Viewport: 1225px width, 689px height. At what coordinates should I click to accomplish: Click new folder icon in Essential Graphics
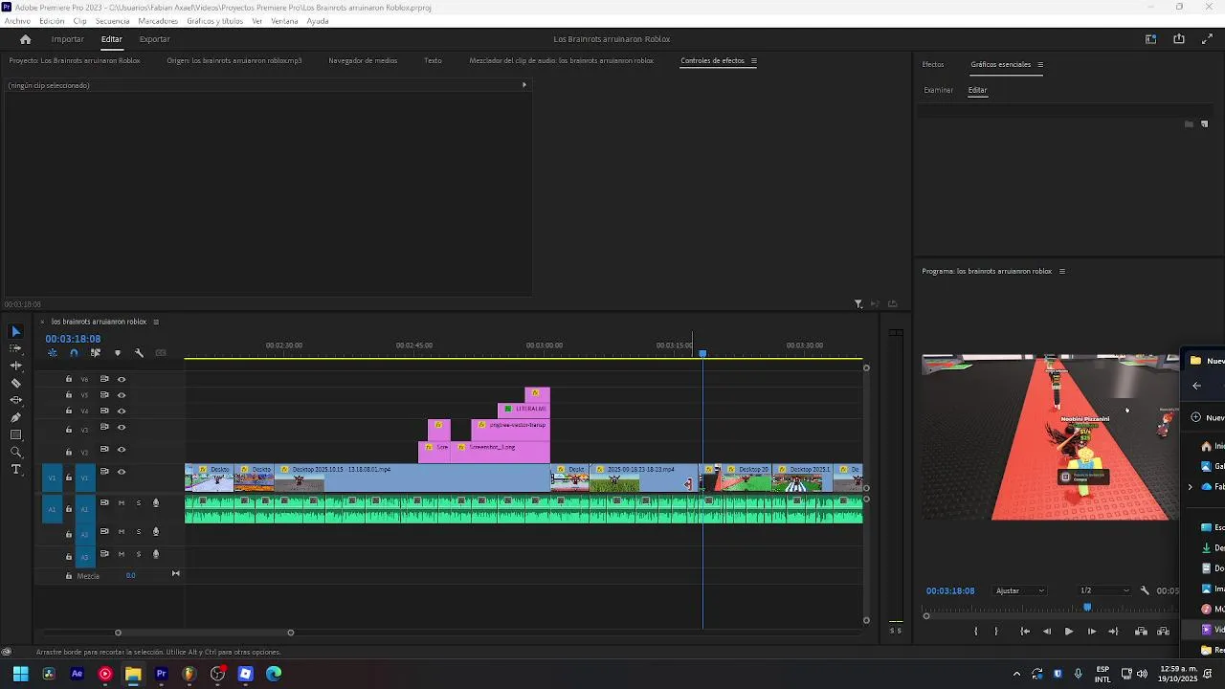click(x=1190, y=124)
